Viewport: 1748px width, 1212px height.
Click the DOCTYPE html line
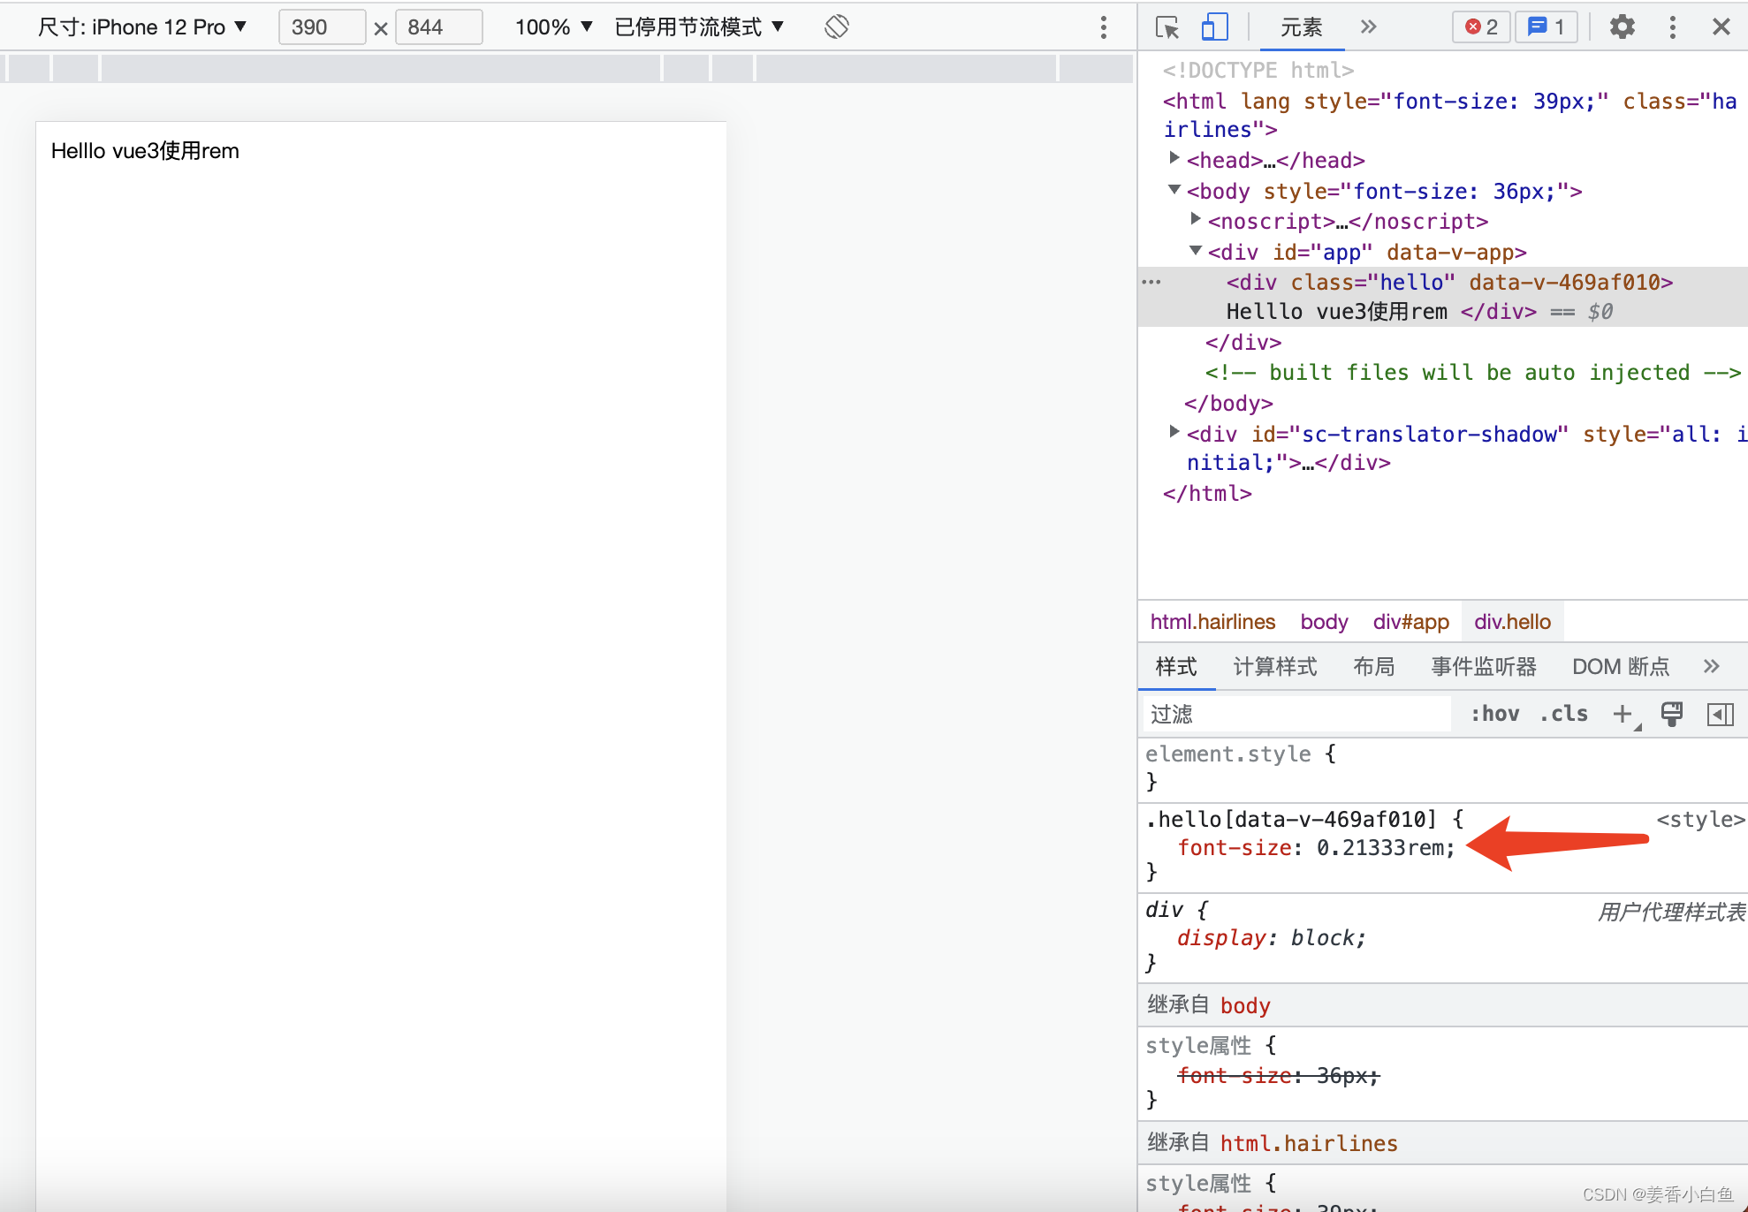click(1258, 71)
